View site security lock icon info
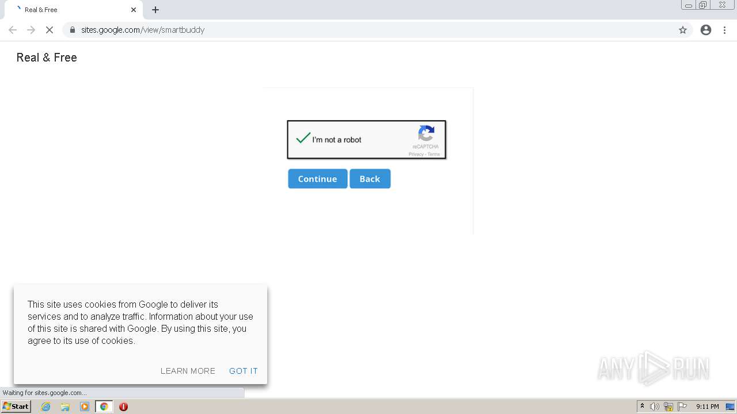 click(73, 30)
